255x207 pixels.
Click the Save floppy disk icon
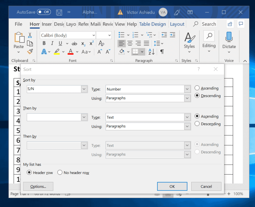click(59, 12)
